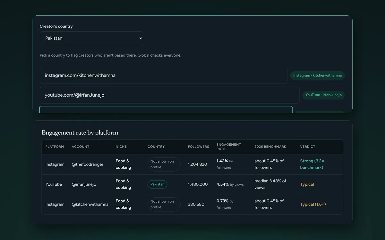Screen dimensions: 385x240
Task: Click the 0.73% engagement rate value
Action: coord(222,201)
